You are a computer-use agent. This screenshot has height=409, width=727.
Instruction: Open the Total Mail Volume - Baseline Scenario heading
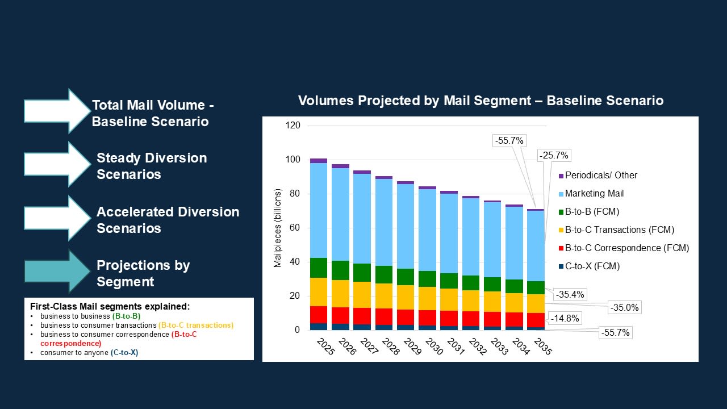coord(153,114)
